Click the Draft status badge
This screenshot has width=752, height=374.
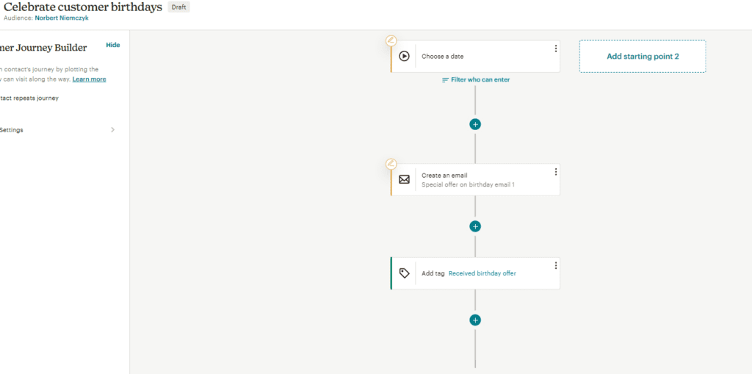pos(178,7)
